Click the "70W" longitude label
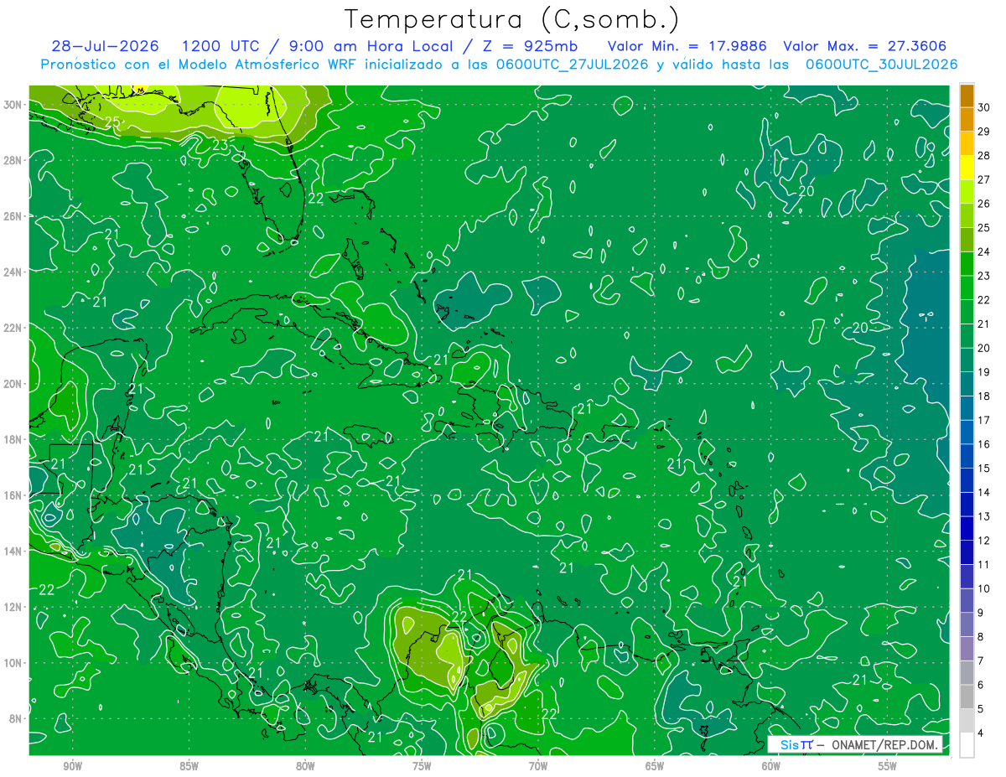The height and width of the screenshot is (777, 1006). [x=538, y=766]
